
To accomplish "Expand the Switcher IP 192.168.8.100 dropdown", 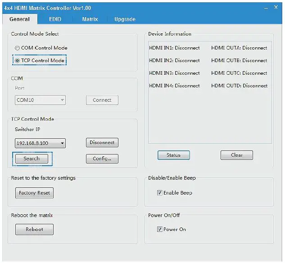I will 40,143.
